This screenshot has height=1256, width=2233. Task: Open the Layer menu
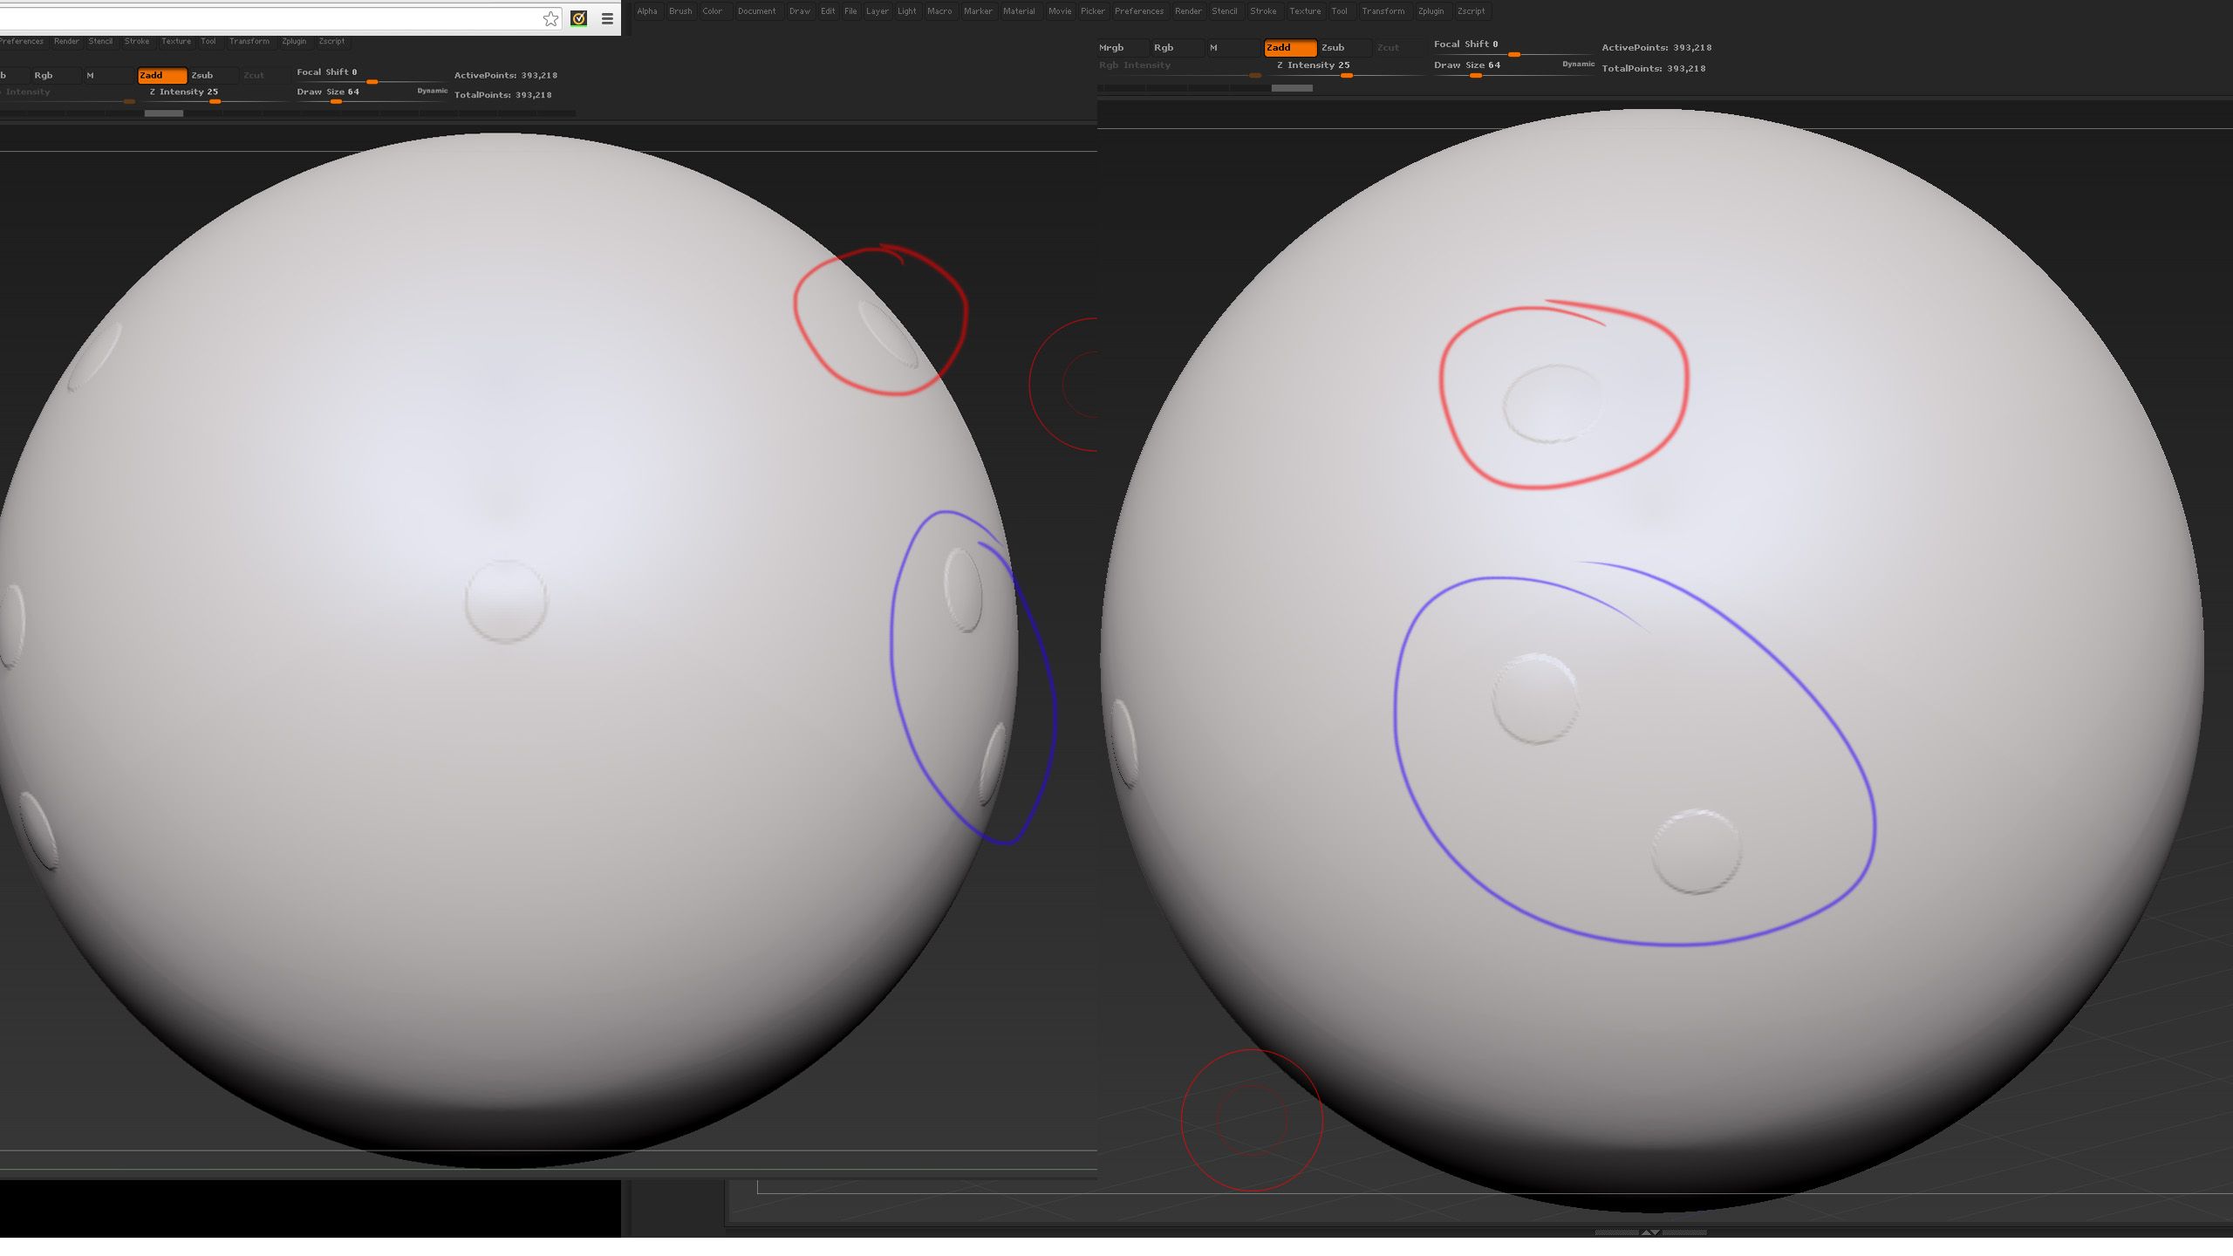click(x=877, y=11)
